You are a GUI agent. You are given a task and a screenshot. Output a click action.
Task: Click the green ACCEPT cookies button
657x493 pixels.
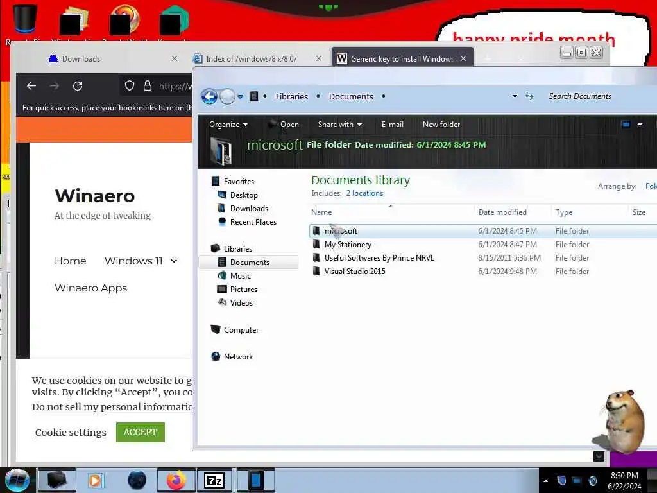tap(141, 432)
